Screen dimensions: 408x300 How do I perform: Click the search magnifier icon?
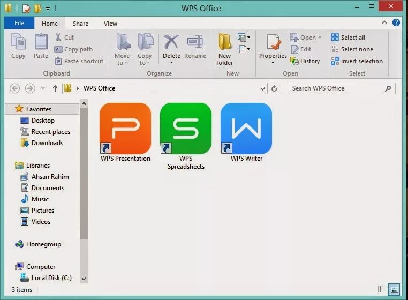point(388,88)
